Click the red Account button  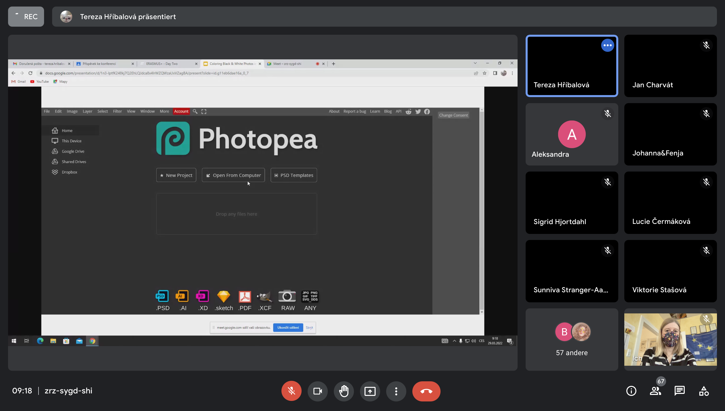(181, 111)
